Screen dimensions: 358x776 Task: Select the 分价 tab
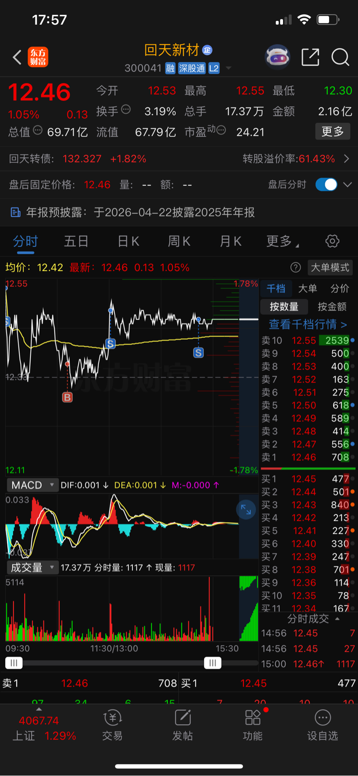click(x=339, y=289)
